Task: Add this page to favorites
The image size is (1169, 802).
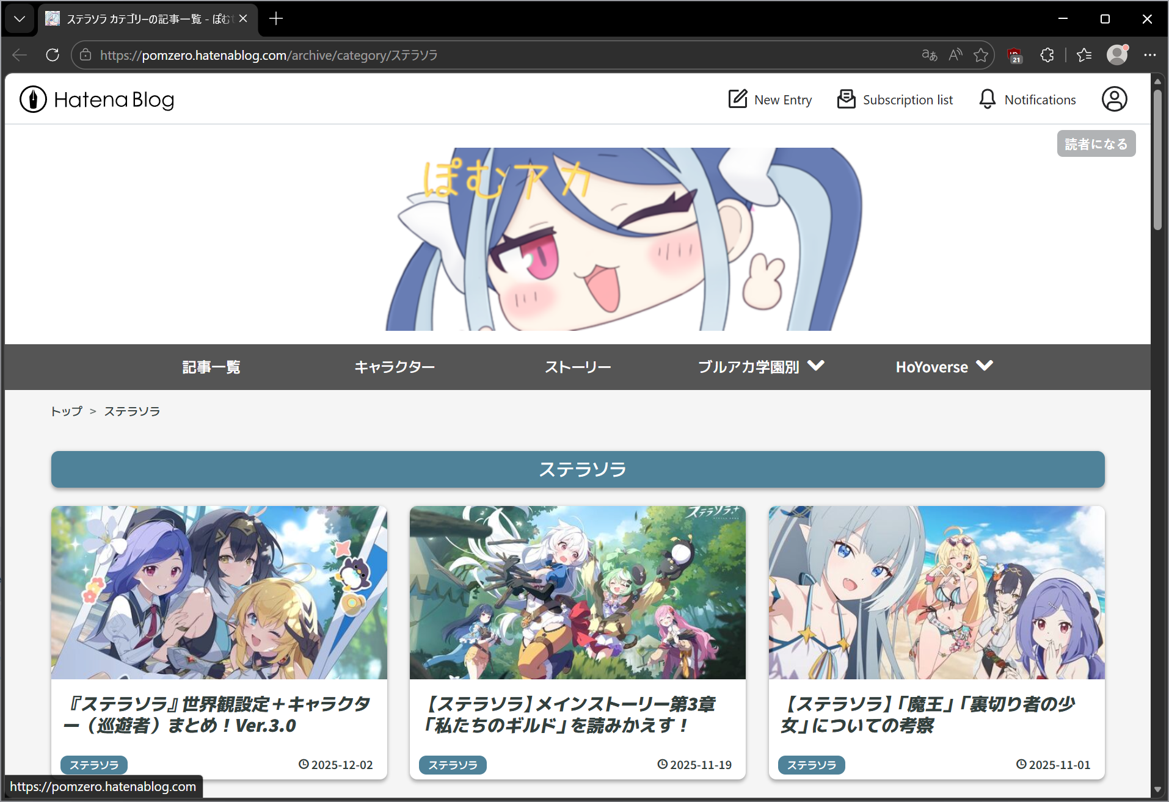Action: coord(981,55)
